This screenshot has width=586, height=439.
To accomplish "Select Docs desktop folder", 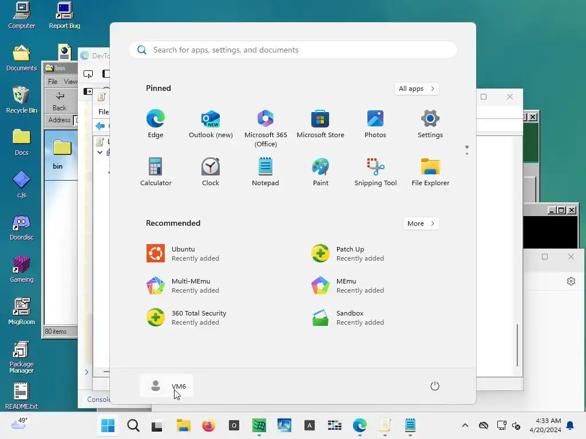I will [x=21, y=142].
